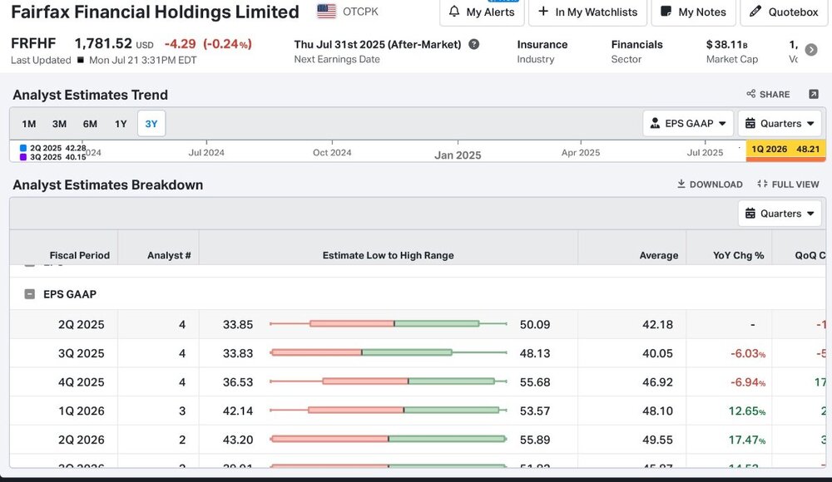Click the 2Q 2026 estimate range bar

[x=389, y=439]
